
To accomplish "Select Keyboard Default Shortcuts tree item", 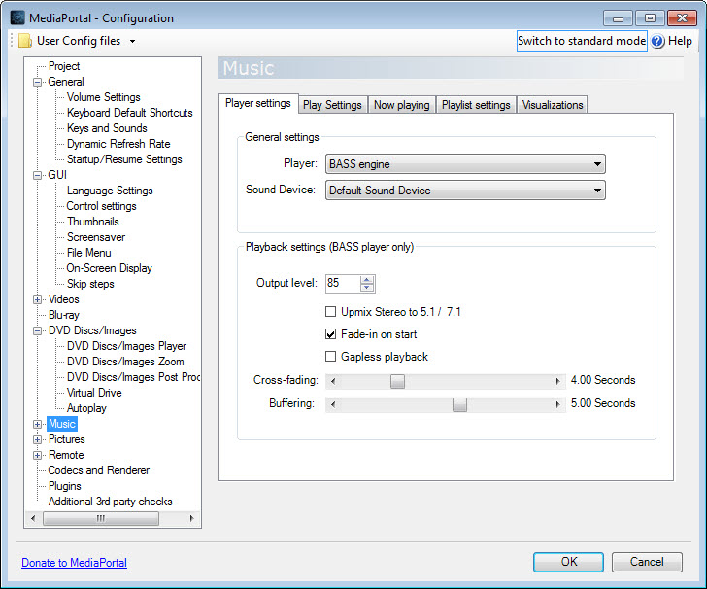I will tap(129, 113).
